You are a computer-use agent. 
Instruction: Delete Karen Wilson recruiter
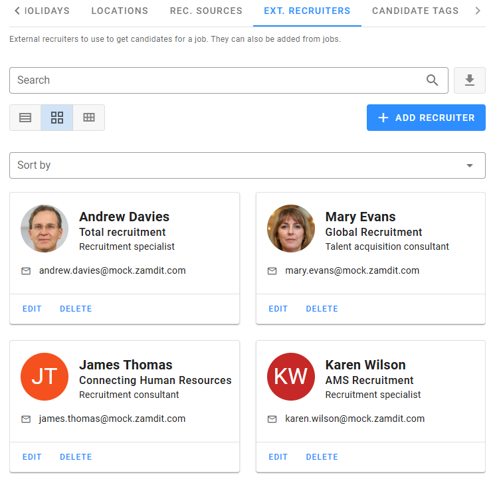(x=322, y=457)
